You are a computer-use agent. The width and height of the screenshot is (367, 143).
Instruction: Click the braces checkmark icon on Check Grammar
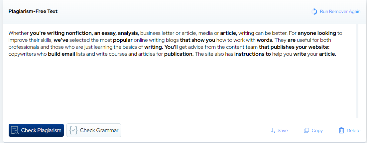click(73, 130)
